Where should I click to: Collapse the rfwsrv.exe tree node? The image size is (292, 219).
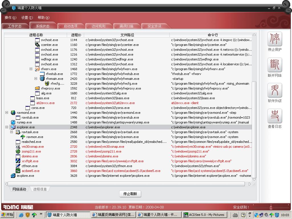(31, 69)
